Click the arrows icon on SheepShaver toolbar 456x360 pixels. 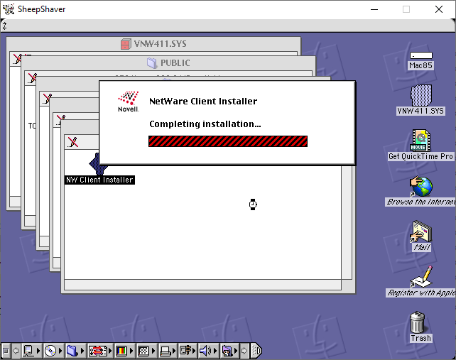tap(4, 26)
